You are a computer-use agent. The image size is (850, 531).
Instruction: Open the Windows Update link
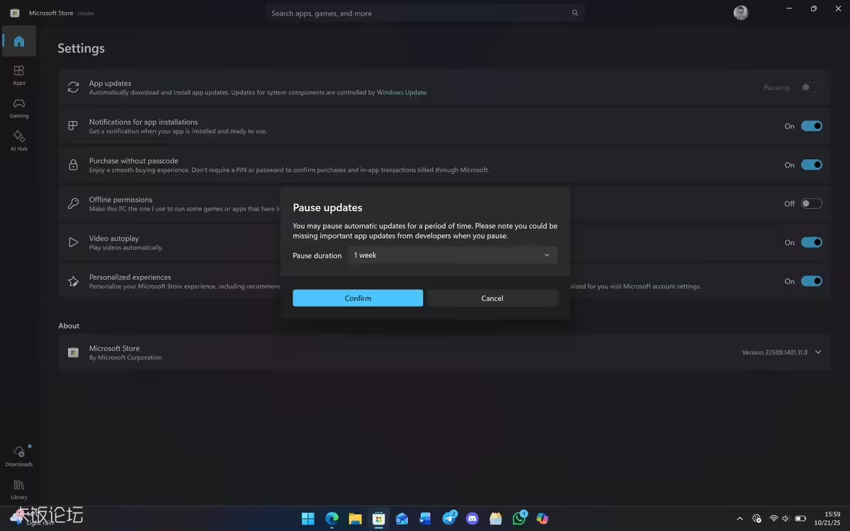(402, 93)
